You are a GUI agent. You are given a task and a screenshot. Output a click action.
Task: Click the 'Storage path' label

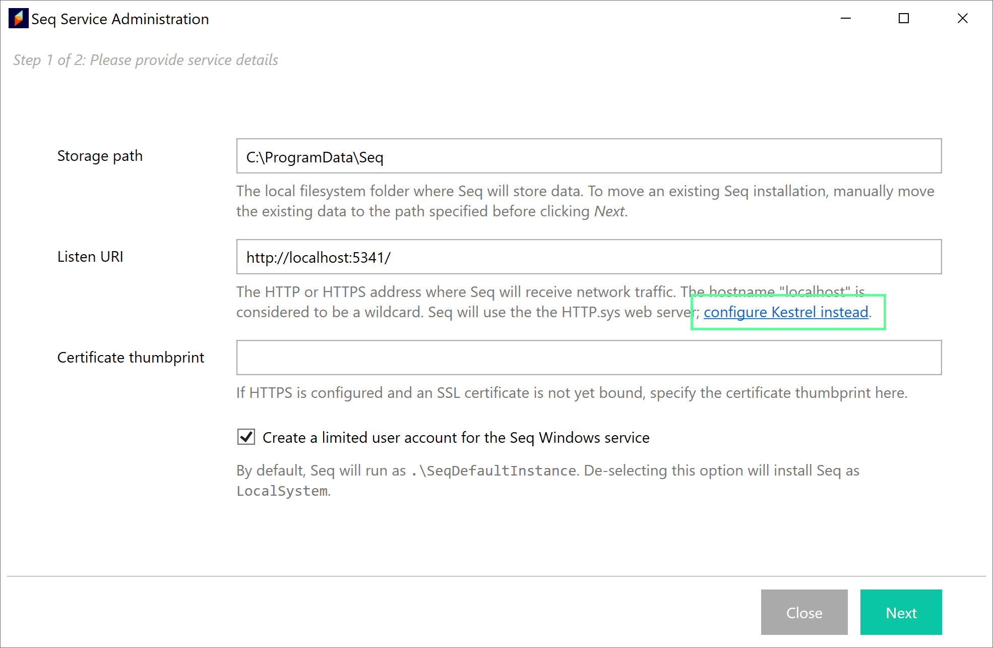click(x=100, y=156)
